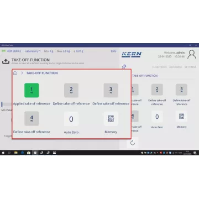
Task: Click the KERN logo
Action: click(132, 54)
